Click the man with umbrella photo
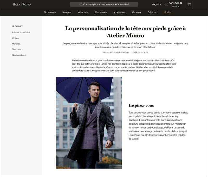Viewport: 208px width, 177px height. [x=89, y=123]
